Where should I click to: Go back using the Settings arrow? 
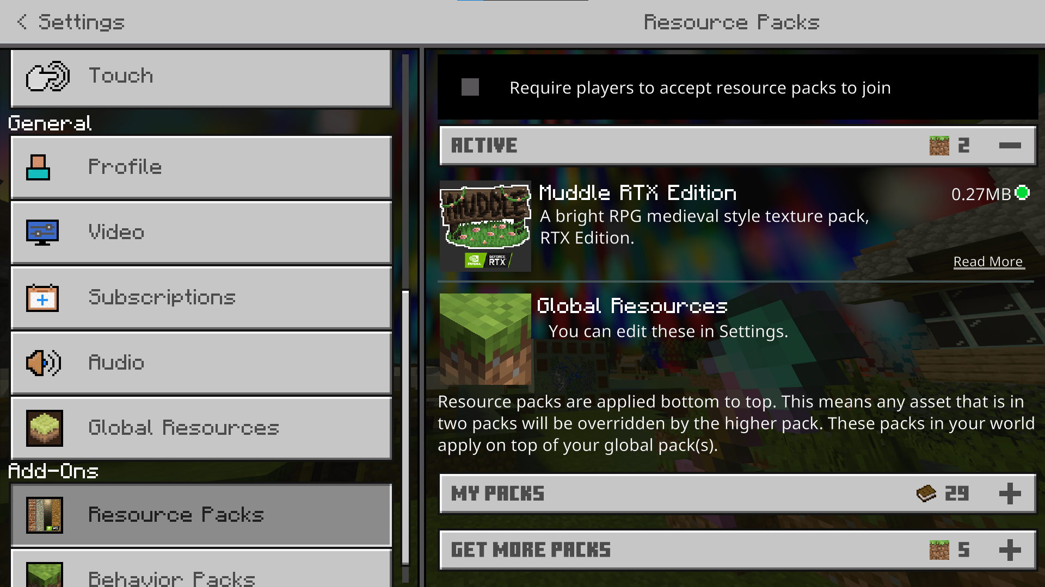(x=22, y=22)
